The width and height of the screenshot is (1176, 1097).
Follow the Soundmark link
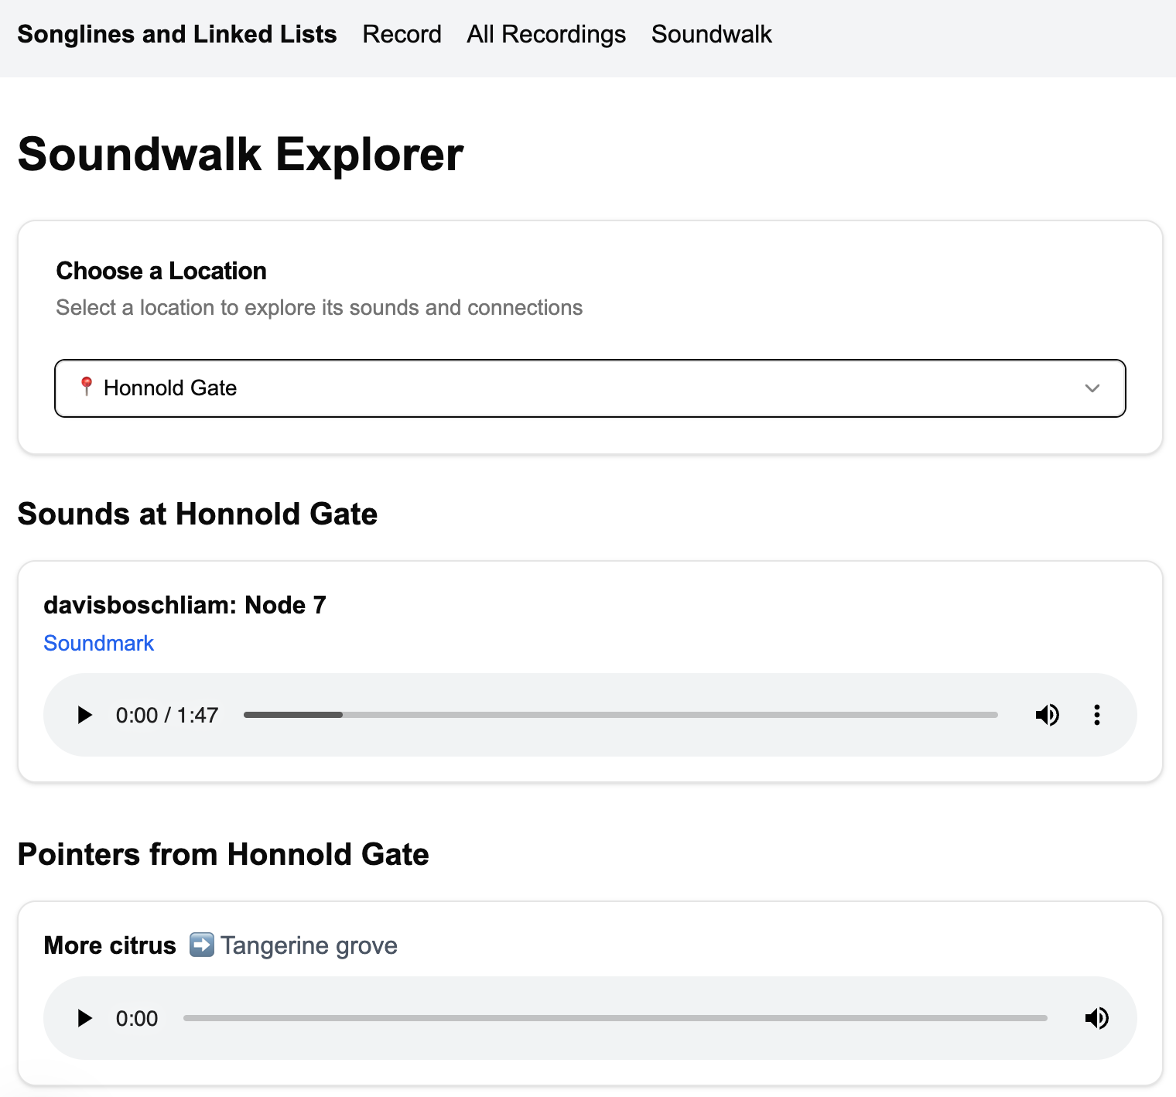(99, 643)
